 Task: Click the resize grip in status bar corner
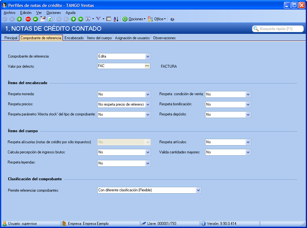(x=303, y=224)
